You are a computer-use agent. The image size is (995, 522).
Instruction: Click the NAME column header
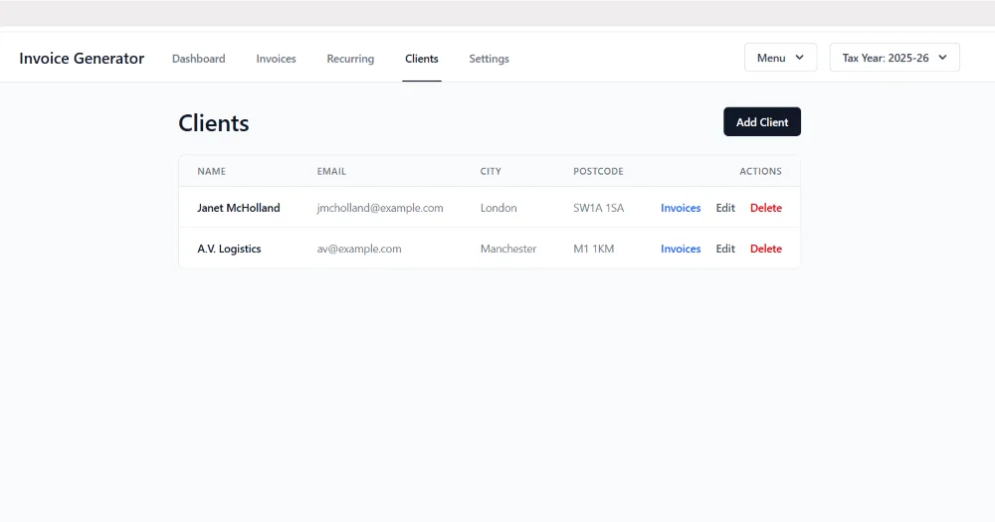[211, 171]
